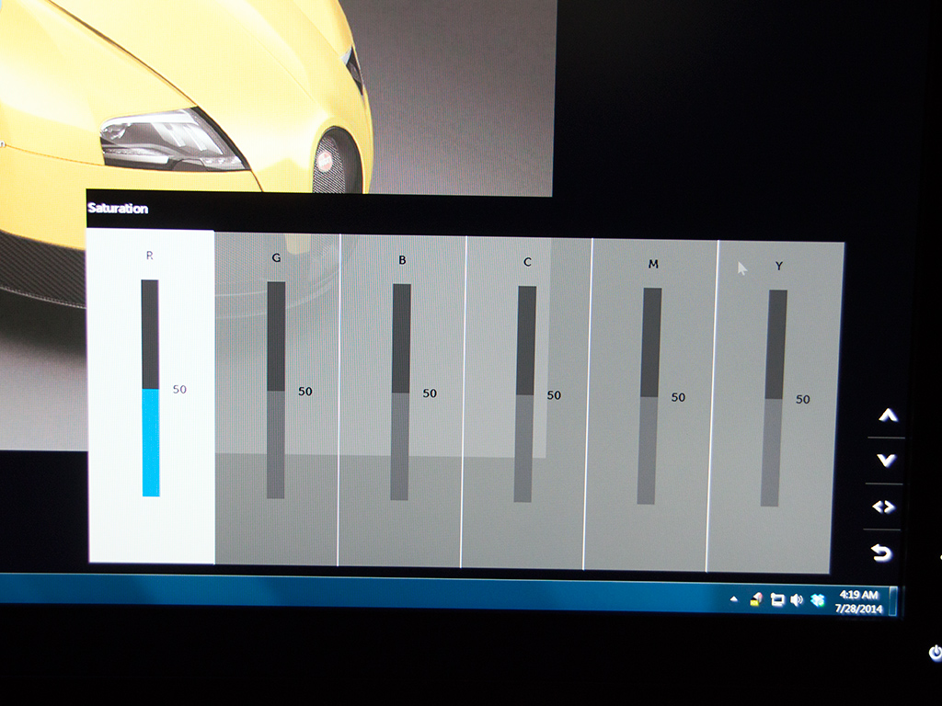Select the Y saturation channel panel
This screenshot has width=942, height=706.
(776, 407)
